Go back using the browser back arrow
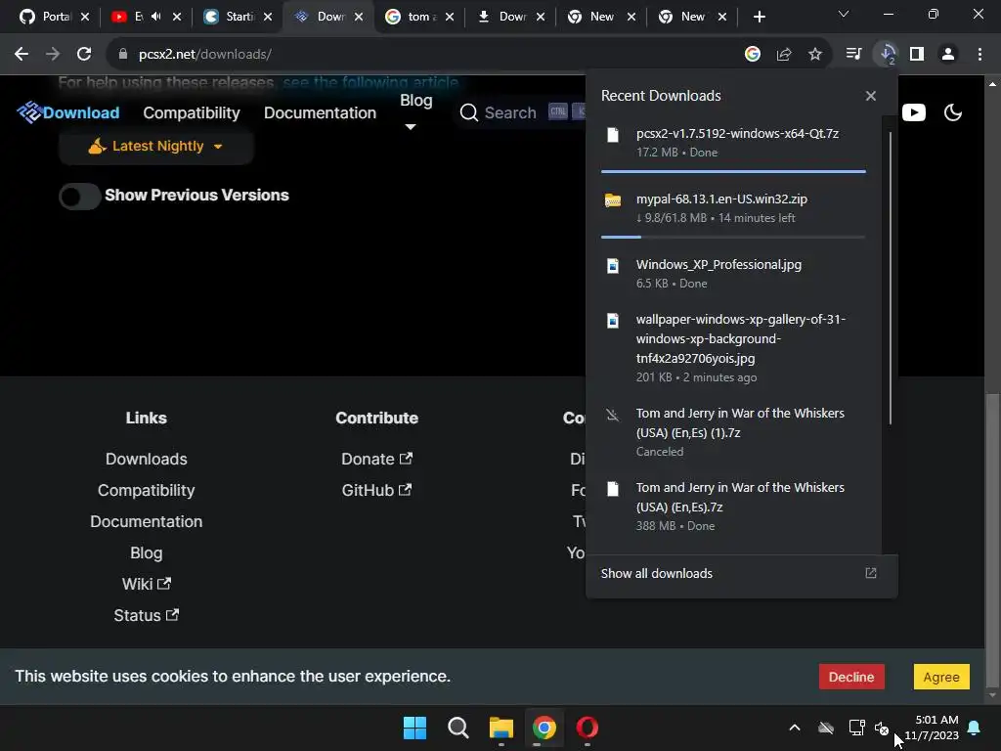The width and height of the screenshot is (1001, 751). pos(22,55)
